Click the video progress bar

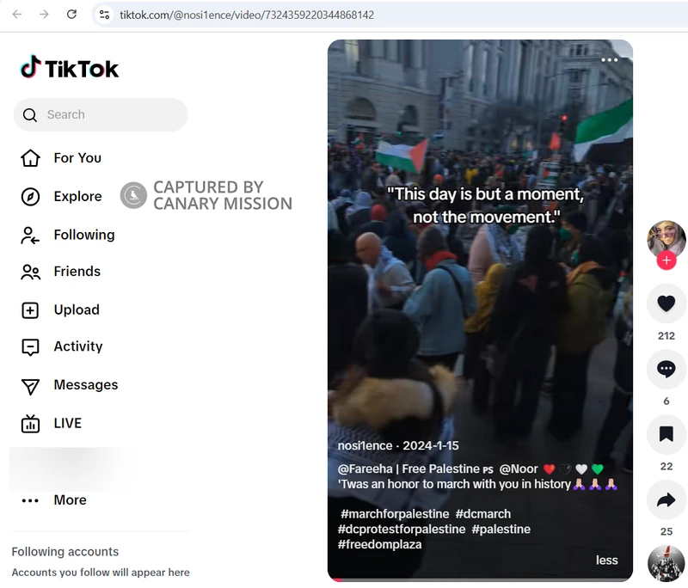(x=480, y=580)
